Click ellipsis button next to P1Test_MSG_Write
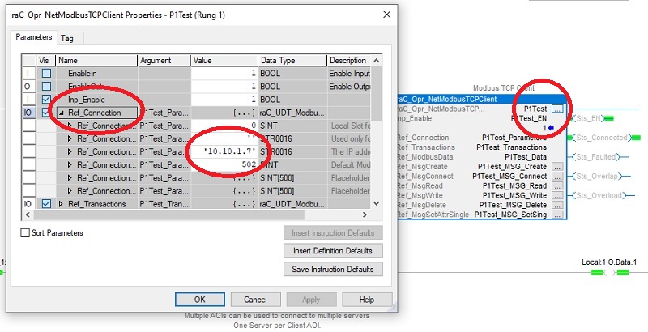Viewport: 648px width, 332px height. (x=556, y=196)
